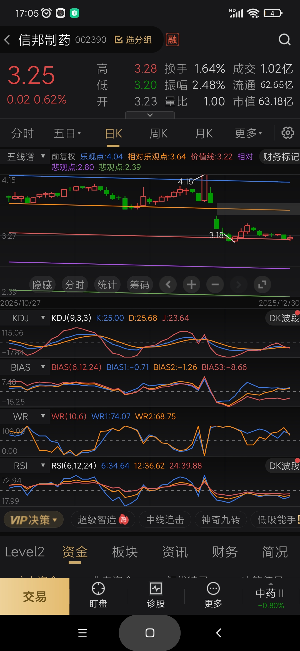Tap the 融 margin trading badge
300x651 pixels.
(172, 40)
